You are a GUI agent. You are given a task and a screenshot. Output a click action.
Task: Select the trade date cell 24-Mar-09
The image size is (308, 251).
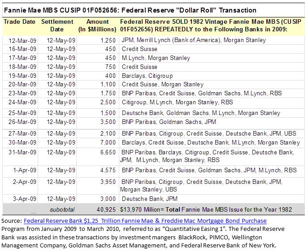coord(22,102)
